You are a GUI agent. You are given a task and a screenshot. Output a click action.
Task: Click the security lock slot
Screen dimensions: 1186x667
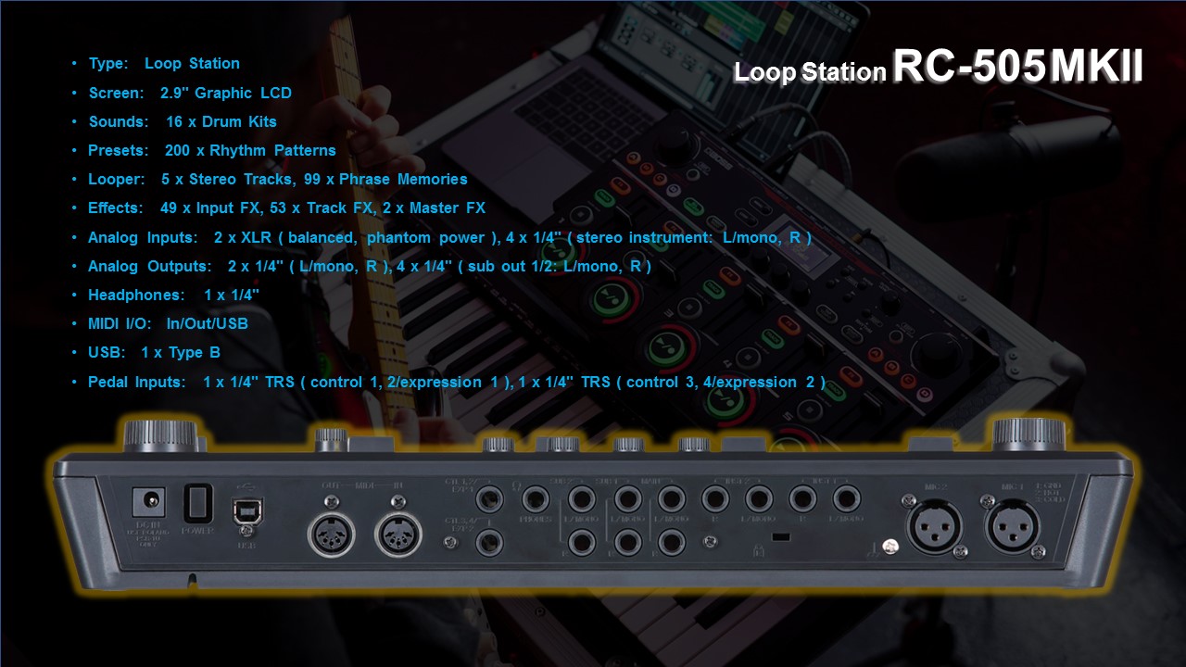tap(781, 537)
